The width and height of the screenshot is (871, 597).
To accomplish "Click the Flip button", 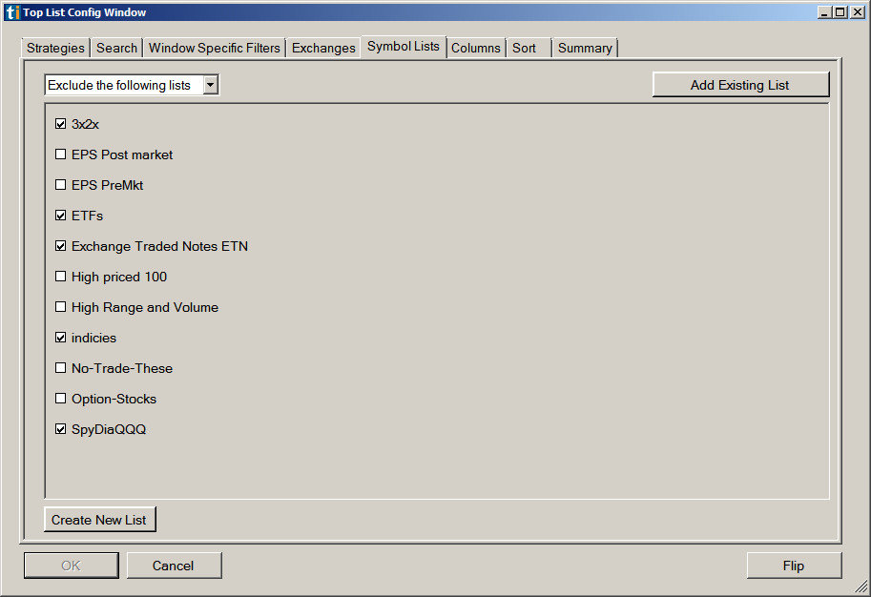I will 794,566.
